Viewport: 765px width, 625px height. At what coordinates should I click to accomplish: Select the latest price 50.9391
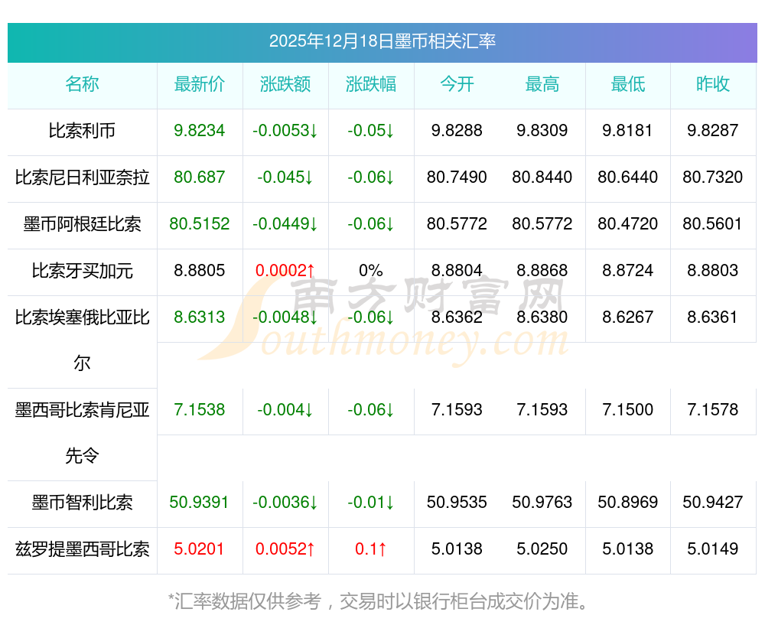200,503
